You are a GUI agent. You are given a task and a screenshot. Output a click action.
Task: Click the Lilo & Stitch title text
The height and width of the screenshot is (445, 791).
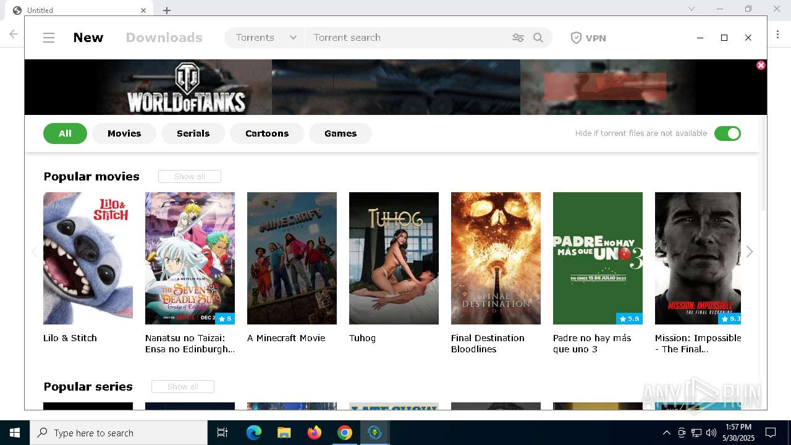tap(70, 338)
